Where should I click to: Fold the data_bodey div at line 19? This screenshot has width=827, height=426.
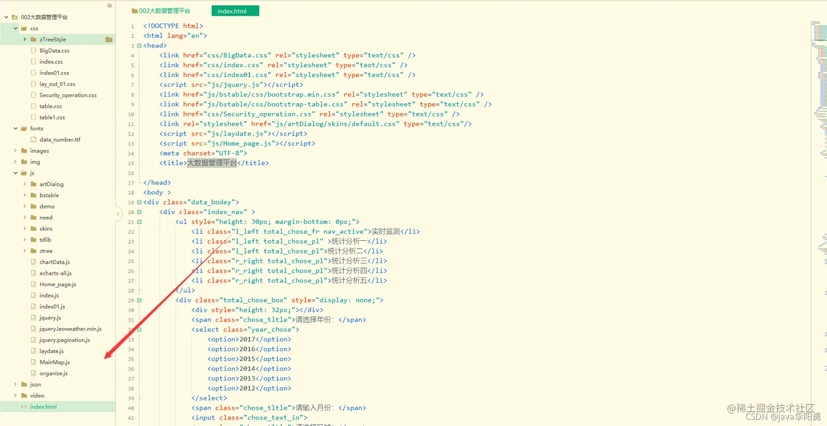(139, 202)
